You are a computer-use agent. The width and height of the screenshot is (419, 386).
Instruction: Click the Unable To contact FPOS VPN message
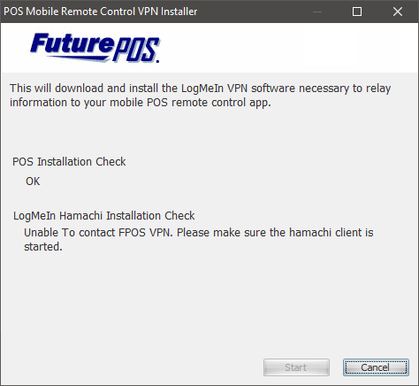97,233
